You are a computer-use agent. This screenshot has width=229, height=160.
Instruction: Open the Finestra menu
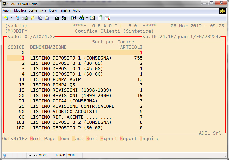[x=65, y=10]
